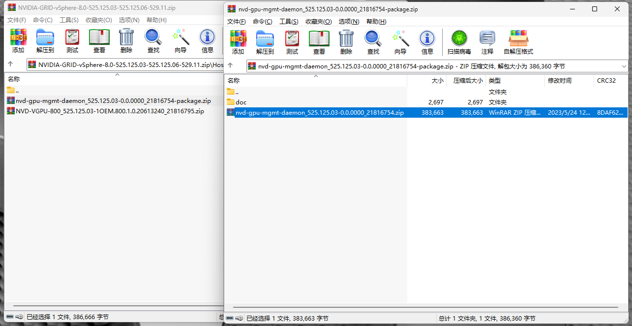The image size is (632, 326).
Task: Sort by 大小 column header
Action: pos(426,80)
